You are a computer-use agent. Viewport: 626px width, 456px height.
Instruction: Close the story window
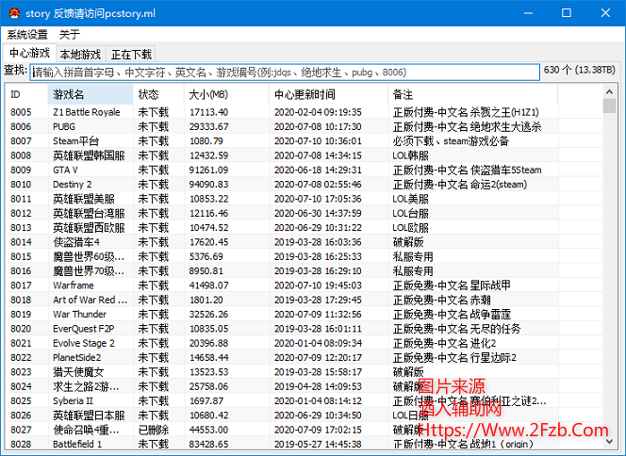click(x=605, y=13)
